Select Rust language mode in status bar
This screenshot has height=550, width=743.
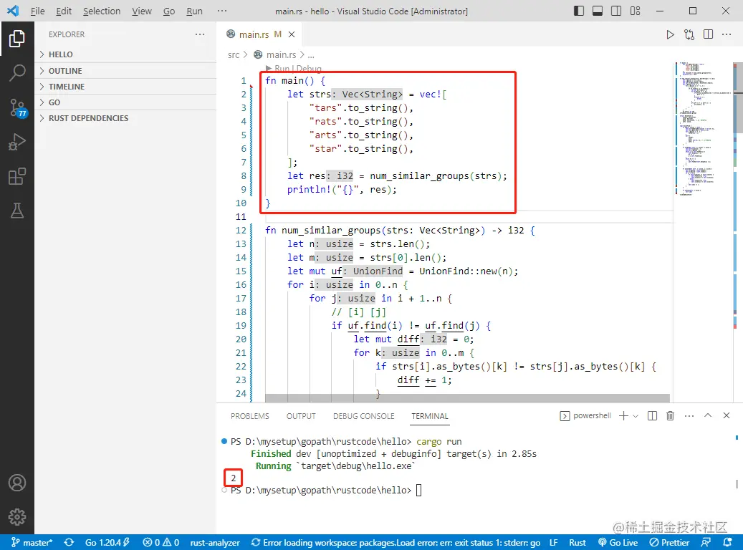pyautogui.click(x=577, y=542)
